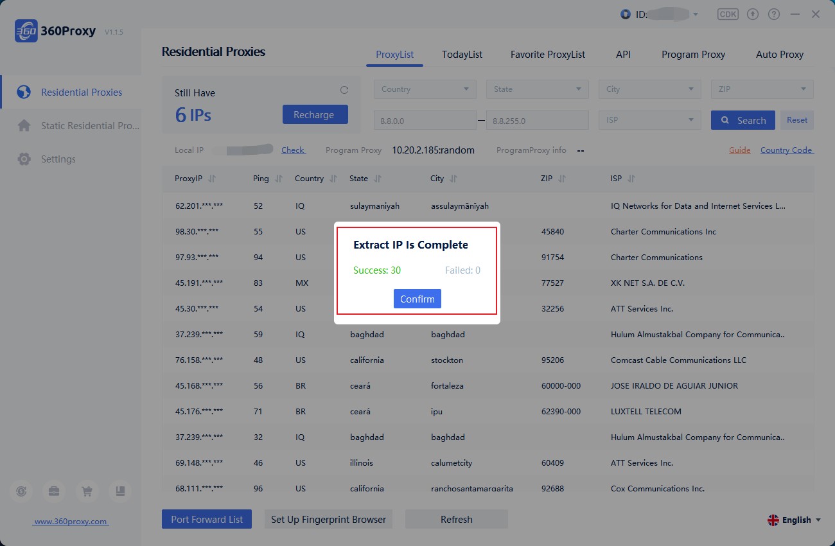Sort by Country column arrows
Viewport: 835px width, 546px height.
333,179
